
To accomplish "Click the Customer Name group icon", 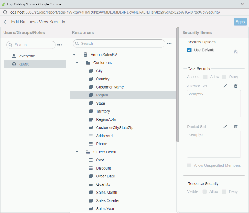I will coord(91,87).
